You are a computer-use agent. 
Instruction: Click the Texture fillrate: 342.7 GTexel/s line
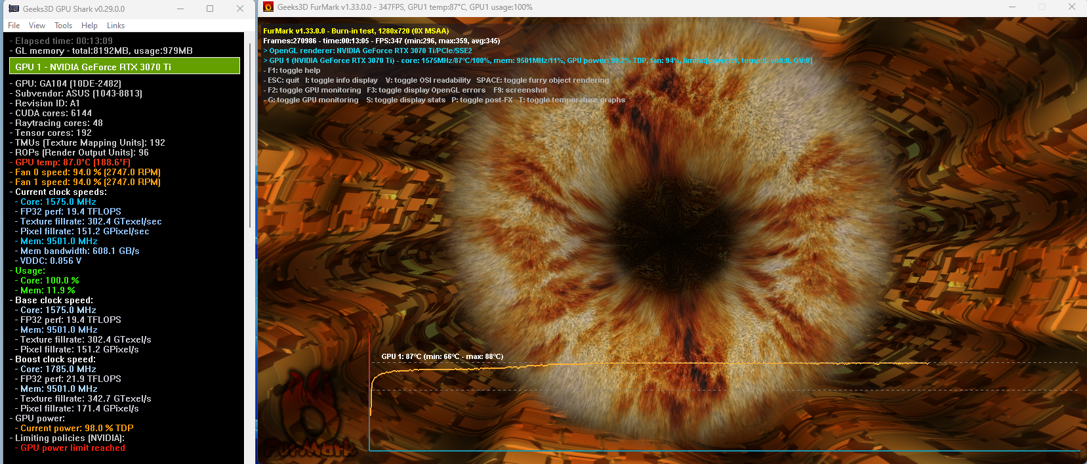(83, 398)
